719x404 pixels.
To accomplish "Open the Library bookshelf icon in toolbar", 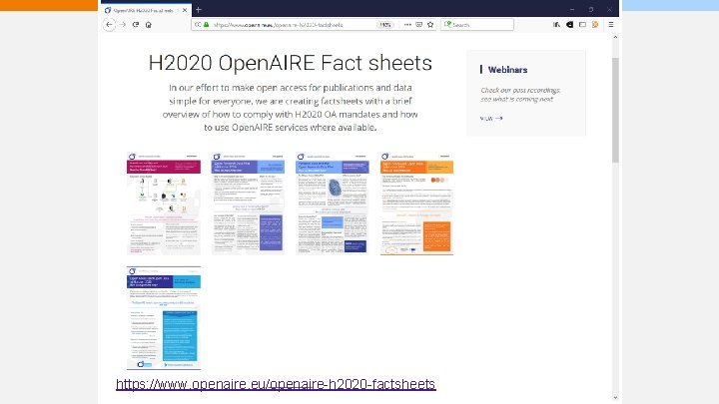I will point(556,25).
